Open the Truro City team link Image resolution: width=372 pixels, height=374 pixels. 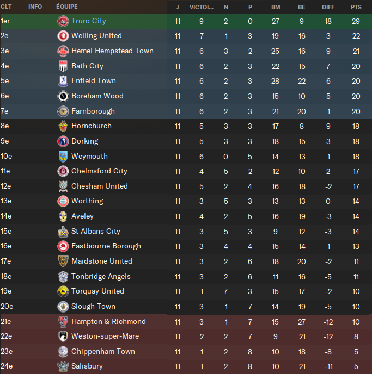pos(89,21)
